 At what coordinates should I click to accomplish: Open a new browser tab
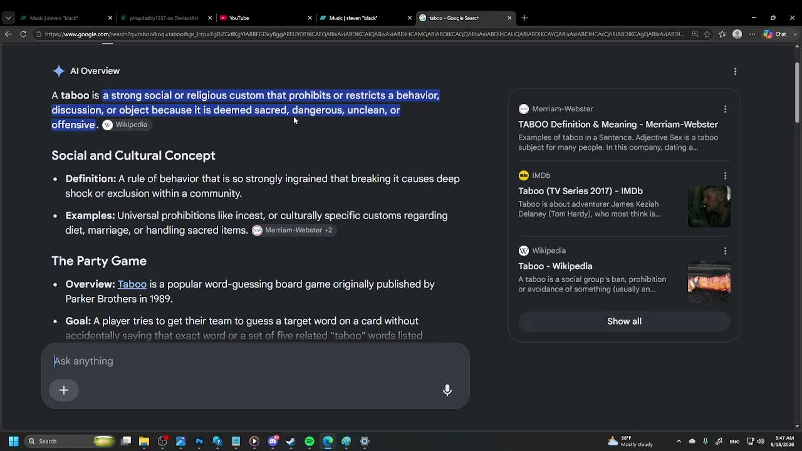pyautogui.click(x=524, y=18)
